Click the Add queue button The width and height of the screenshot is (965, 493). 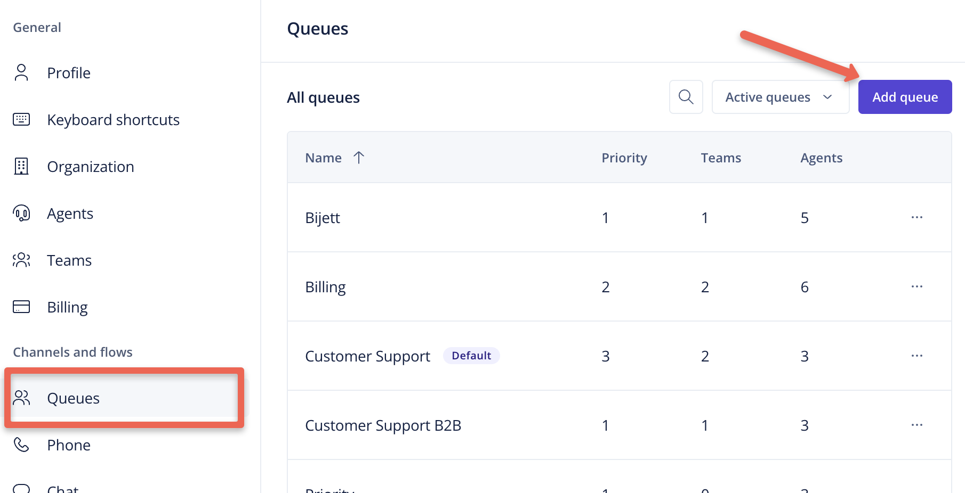(905, 97)
